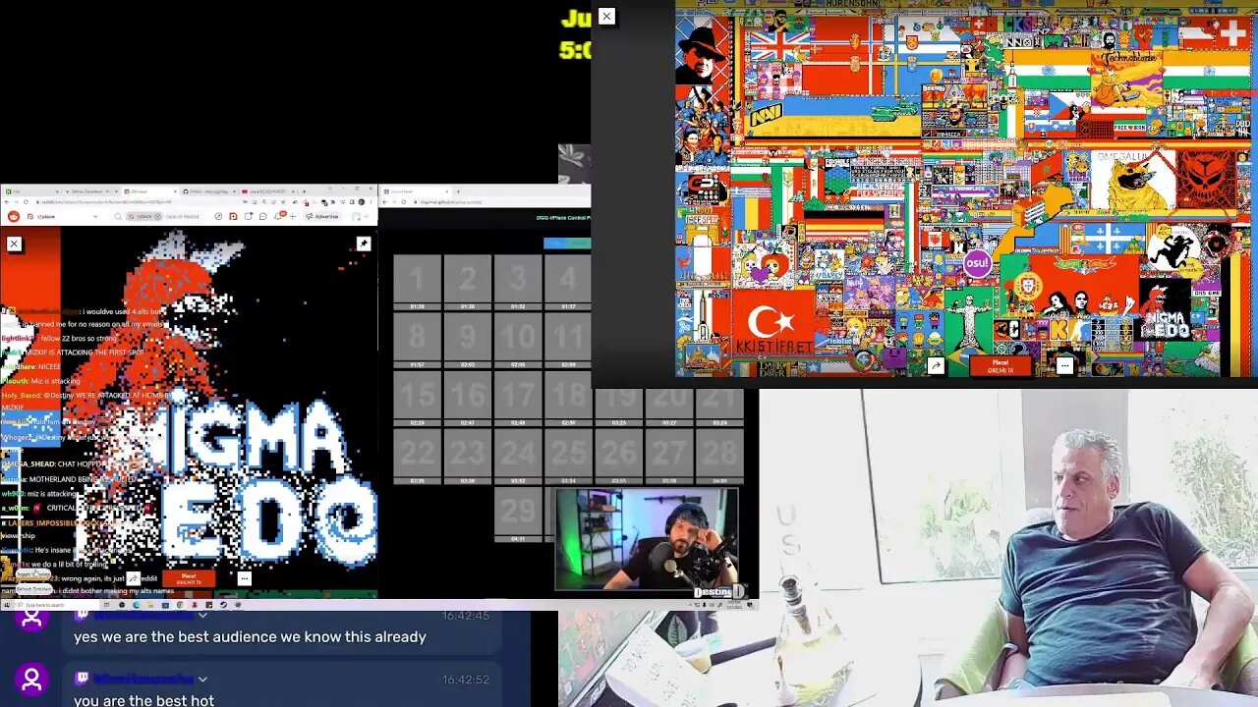Screen dimensions: 1258x707
Task: Close the top-right r/place canvas view
Action: pos(606,16)
